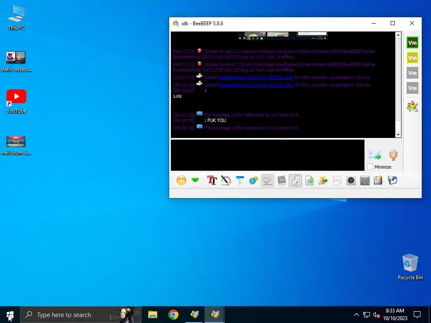Launch Chrome from the taskbar
The image size is (431, 323).
click(173, 315)
